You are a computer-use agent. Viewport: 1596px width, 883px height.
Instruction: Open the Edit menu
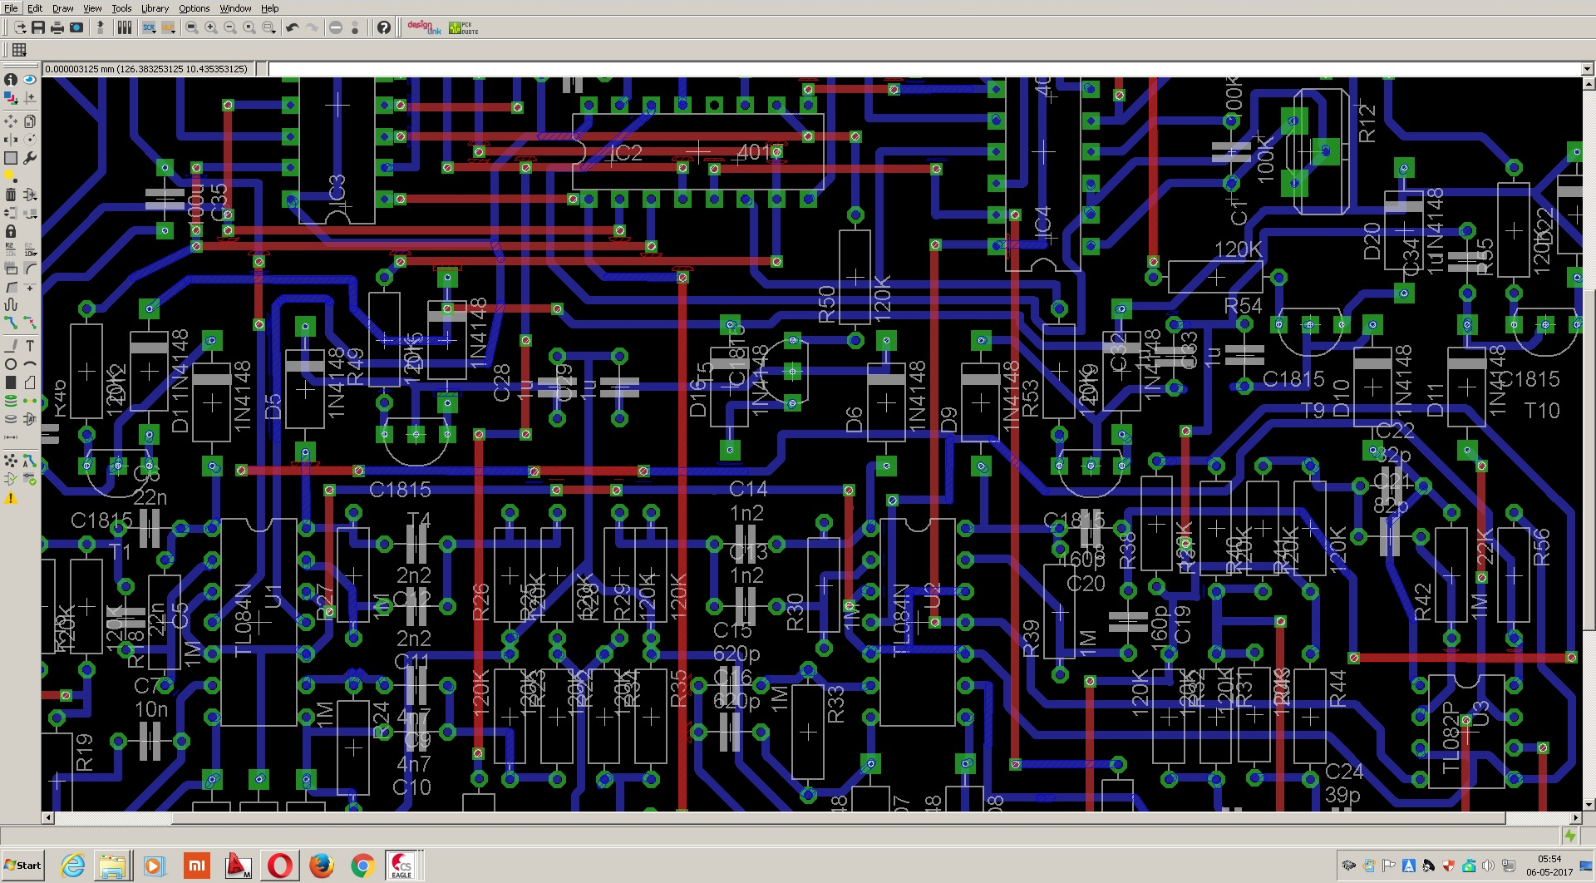pos(35,8)
